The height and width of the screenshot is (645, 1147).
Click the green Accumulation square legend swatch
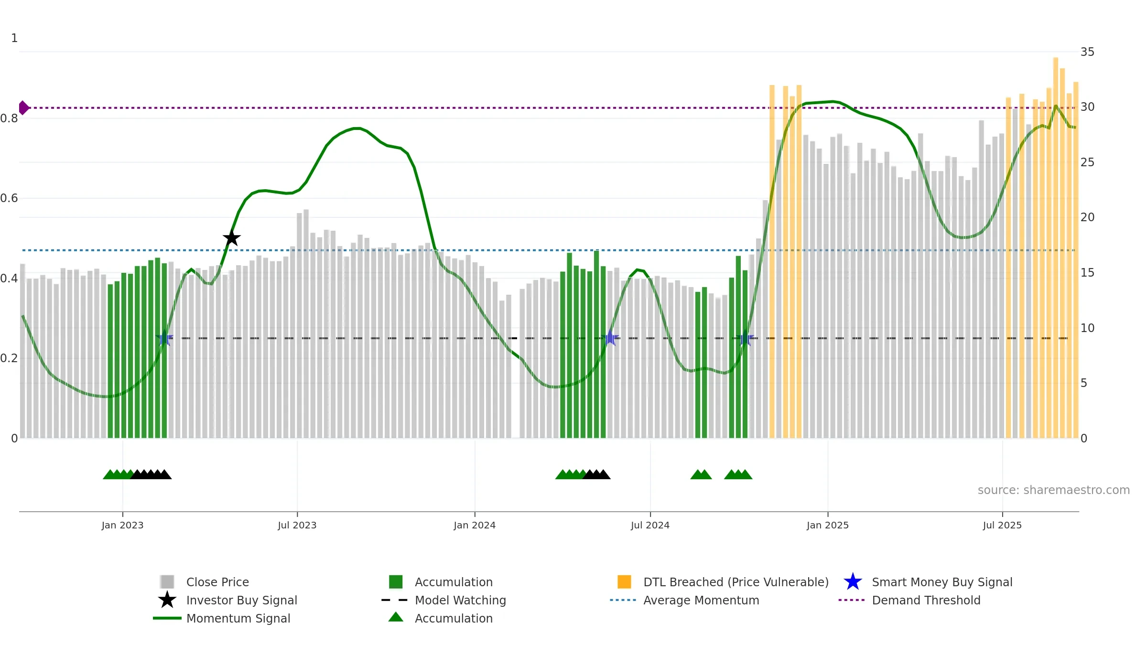[396, 581]
